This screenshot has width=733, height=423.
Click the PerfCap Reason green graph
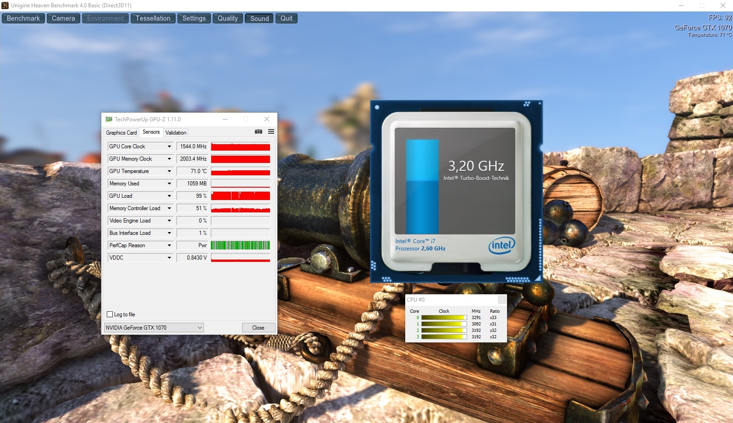(241, 245)
